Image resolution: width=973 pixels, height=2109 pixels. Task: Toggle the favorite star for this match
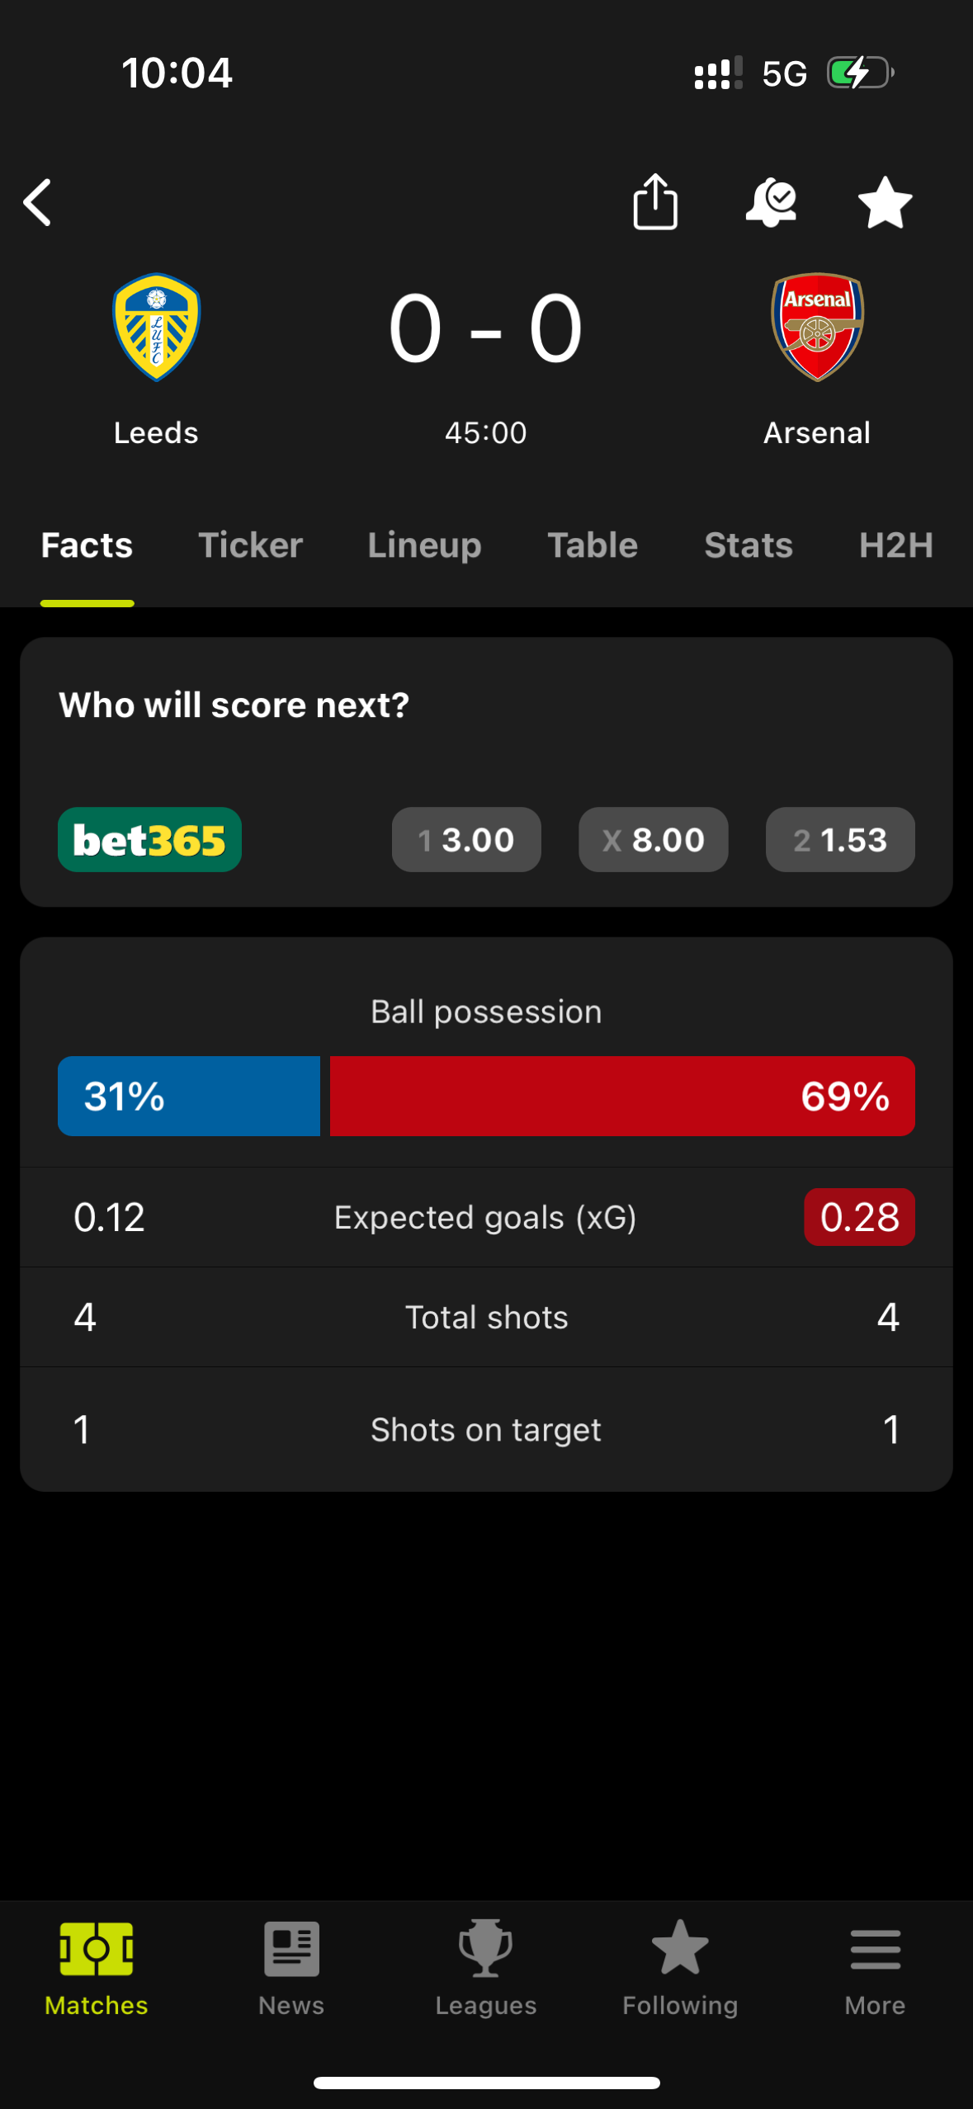(x=885, y=203)
